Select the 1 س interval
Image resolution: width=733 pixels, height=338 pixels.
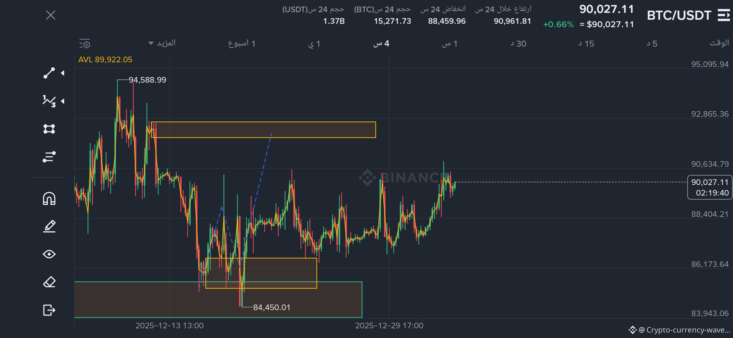(x=450, y=44)
